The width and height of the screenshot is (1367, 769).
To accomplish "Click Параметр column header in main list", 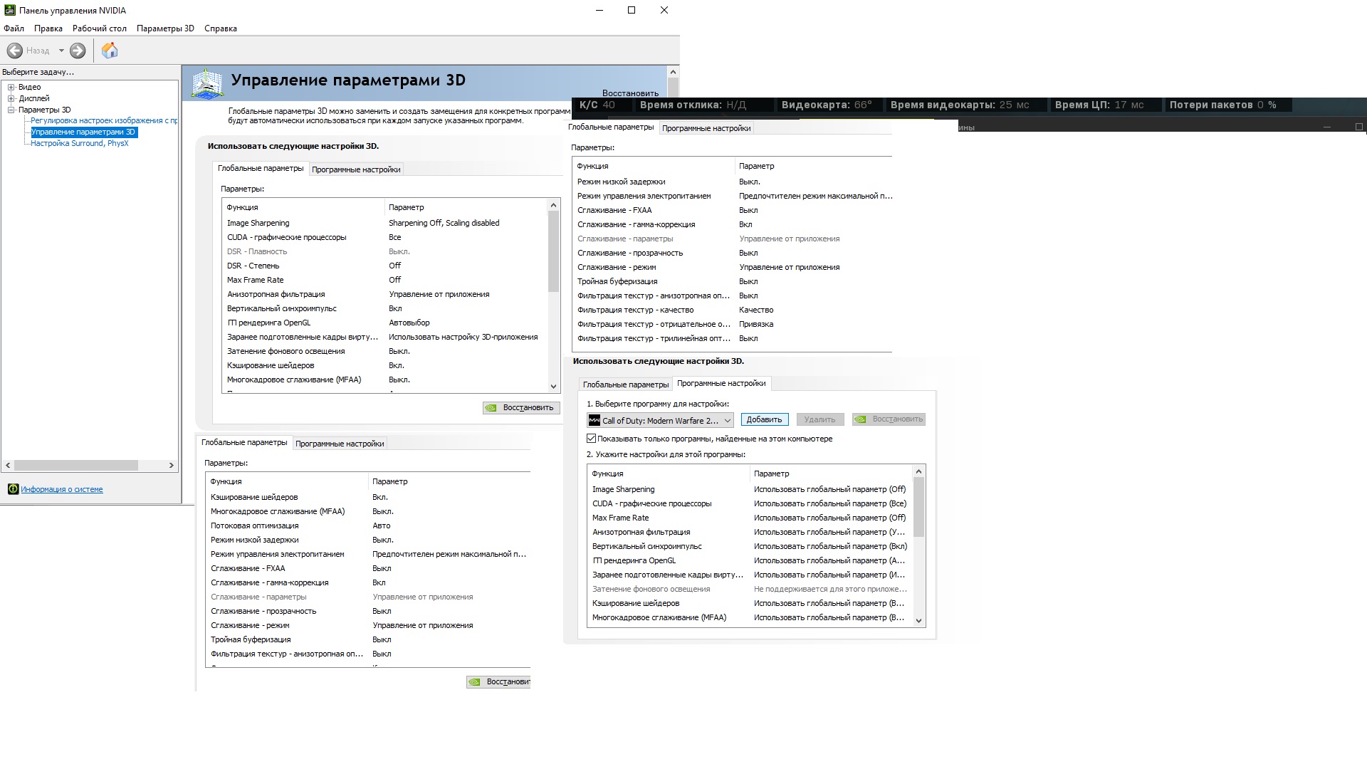I will [x=466, y=207].
